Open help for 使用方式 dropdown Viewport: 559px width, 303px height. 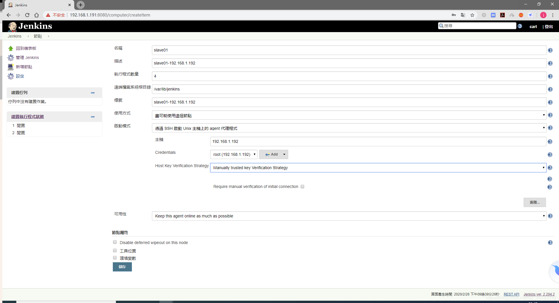click(x=550, y=115)
